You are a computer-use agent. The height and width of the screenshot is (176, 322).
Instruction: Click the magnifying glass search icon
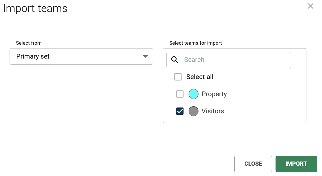(x=175, y=60)
